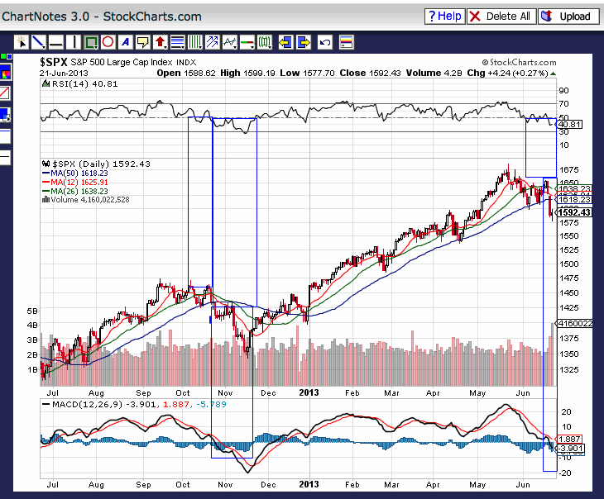Click the MA(50) 1618.23 legend entry
The width and height of the screenshot is (604, 499).
79,173
